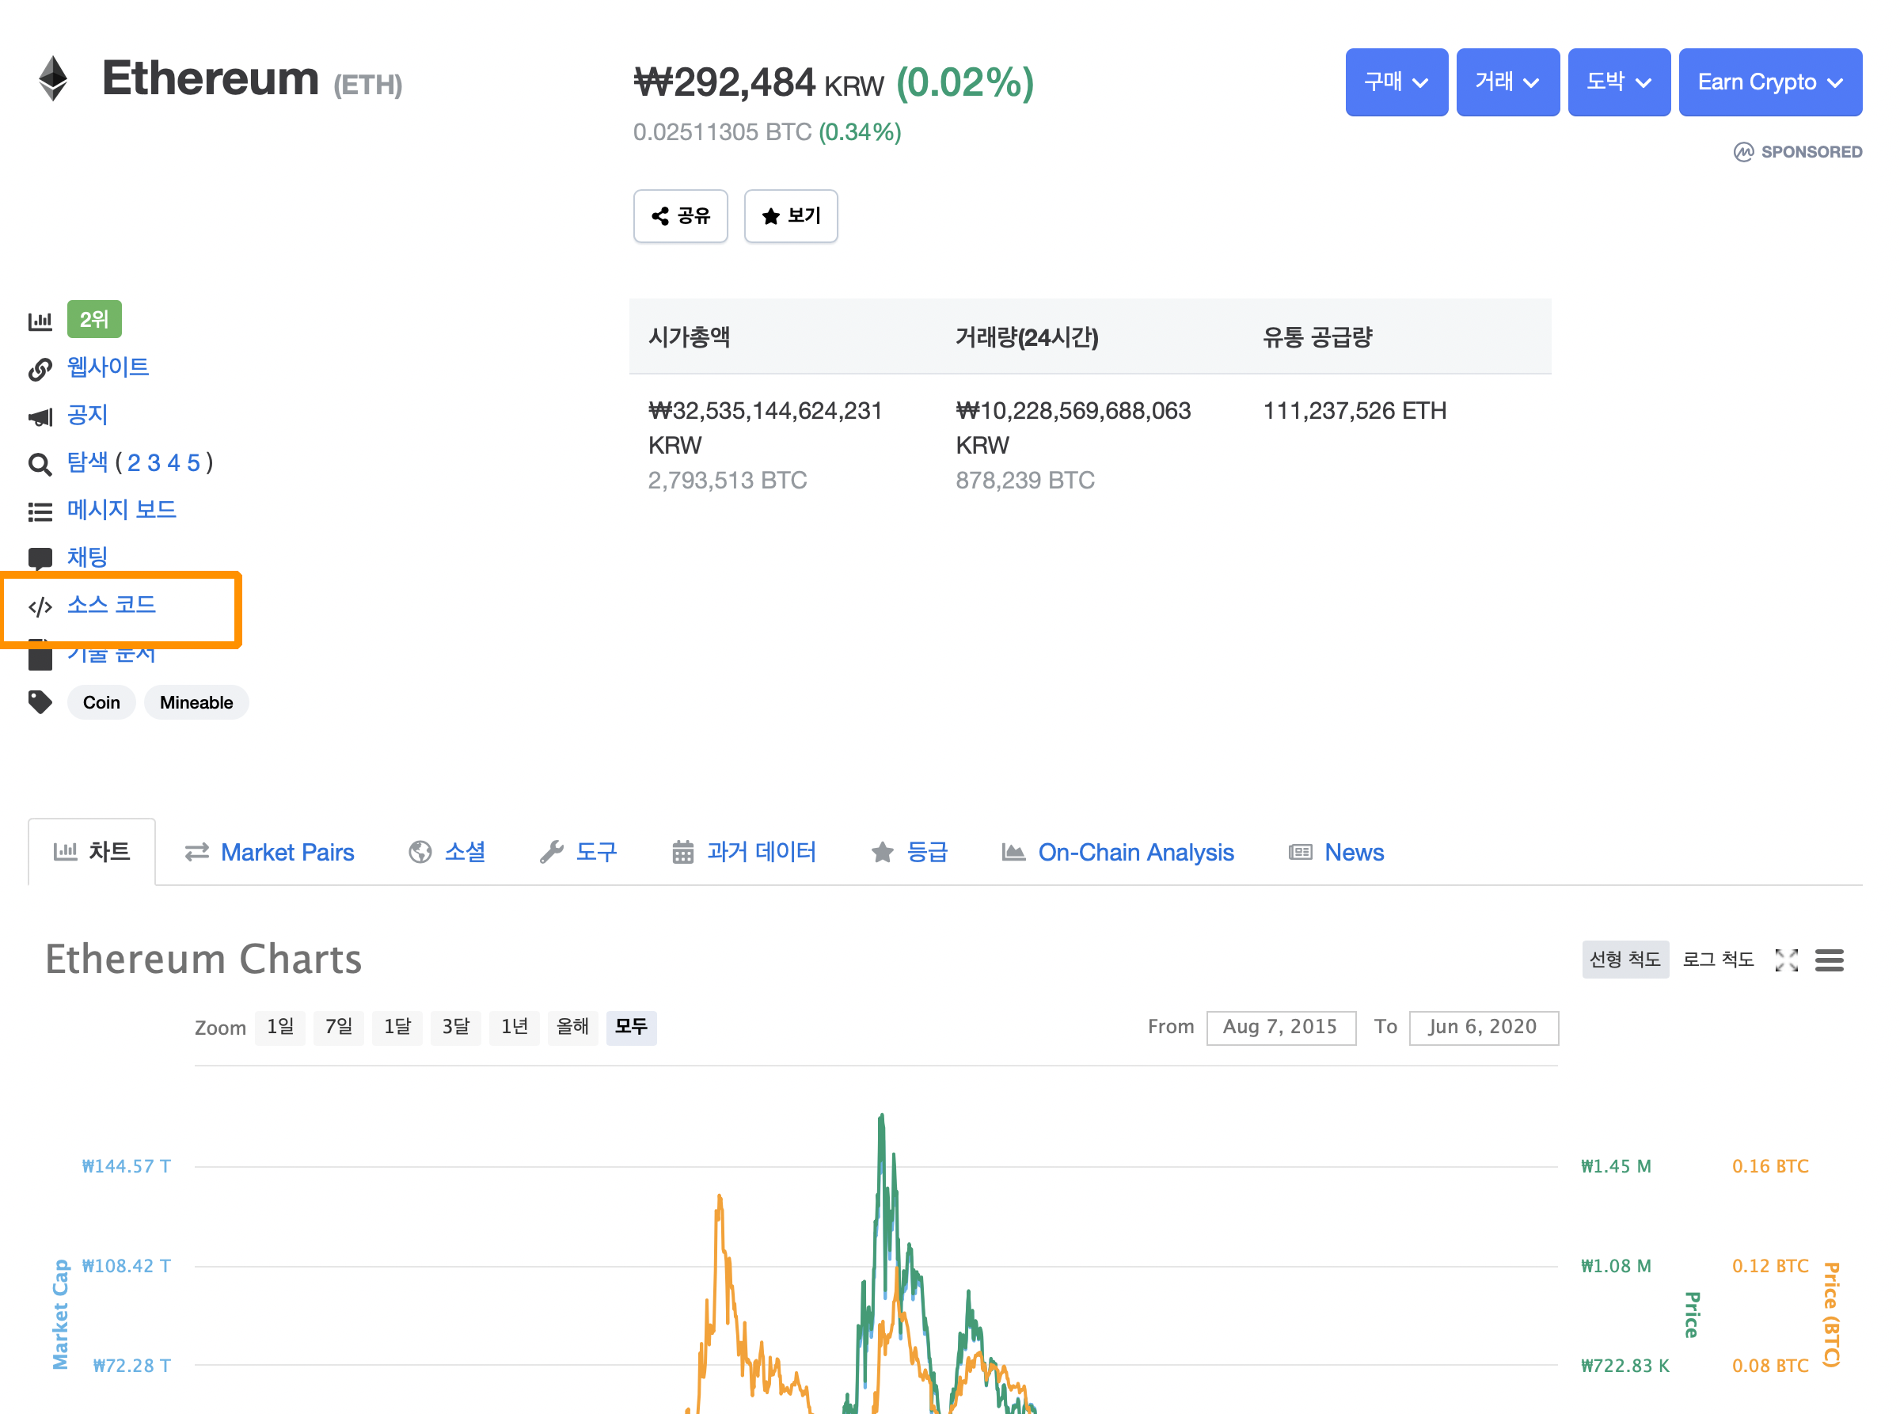Image resolution: width=1900 pixels, height=1414 pixels.
Task: Open the News tab
Action: point(1336,853)
